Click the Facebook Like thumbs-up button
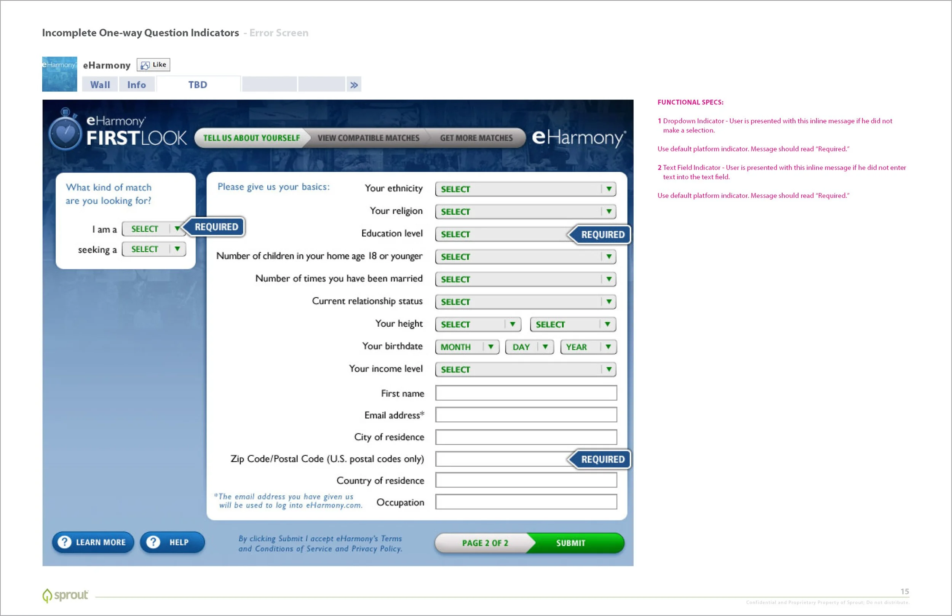The width and height of the screenshot is (952, 616). (x=153, y=65)
